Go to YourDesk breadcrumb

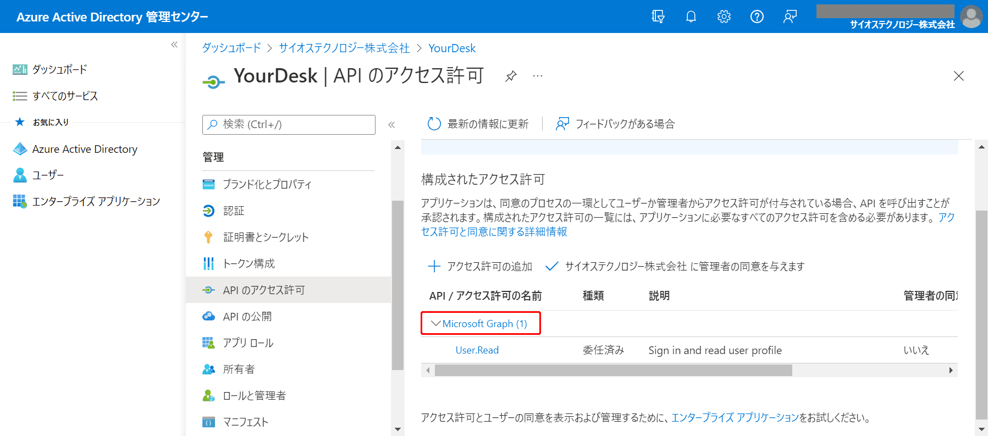point(452,48)
